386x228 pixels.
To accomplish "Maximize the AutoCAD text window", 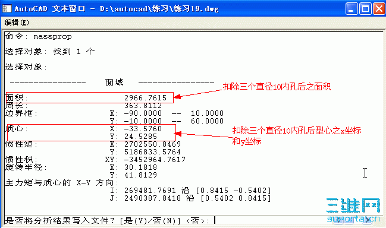I will (x=365, y=9).
